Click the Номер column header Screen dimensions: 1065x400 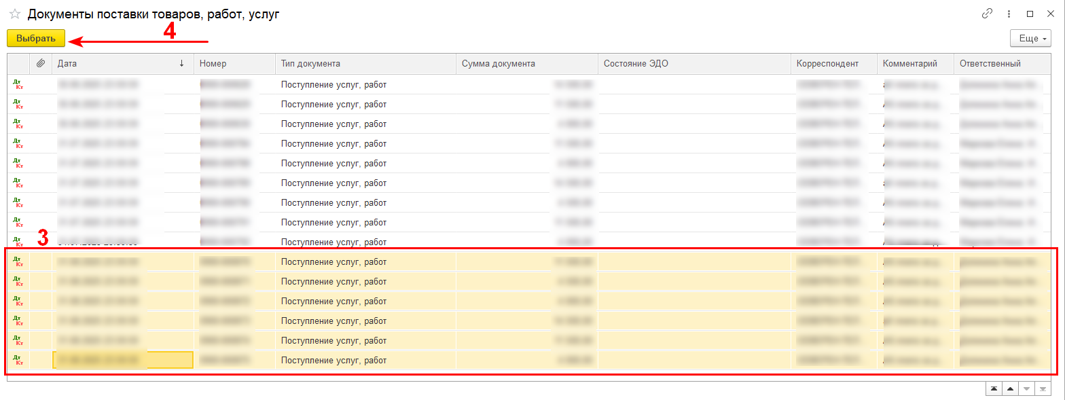[234, 63]
